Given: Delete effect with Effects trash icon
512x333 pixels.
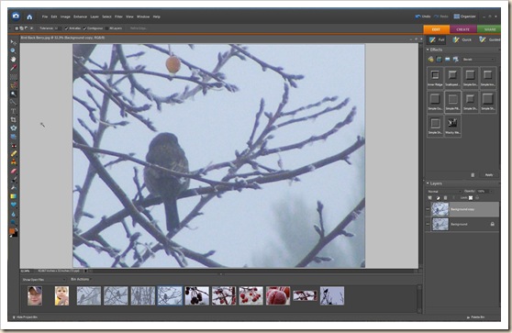Looking at the screenshot, I should [473, 175].
